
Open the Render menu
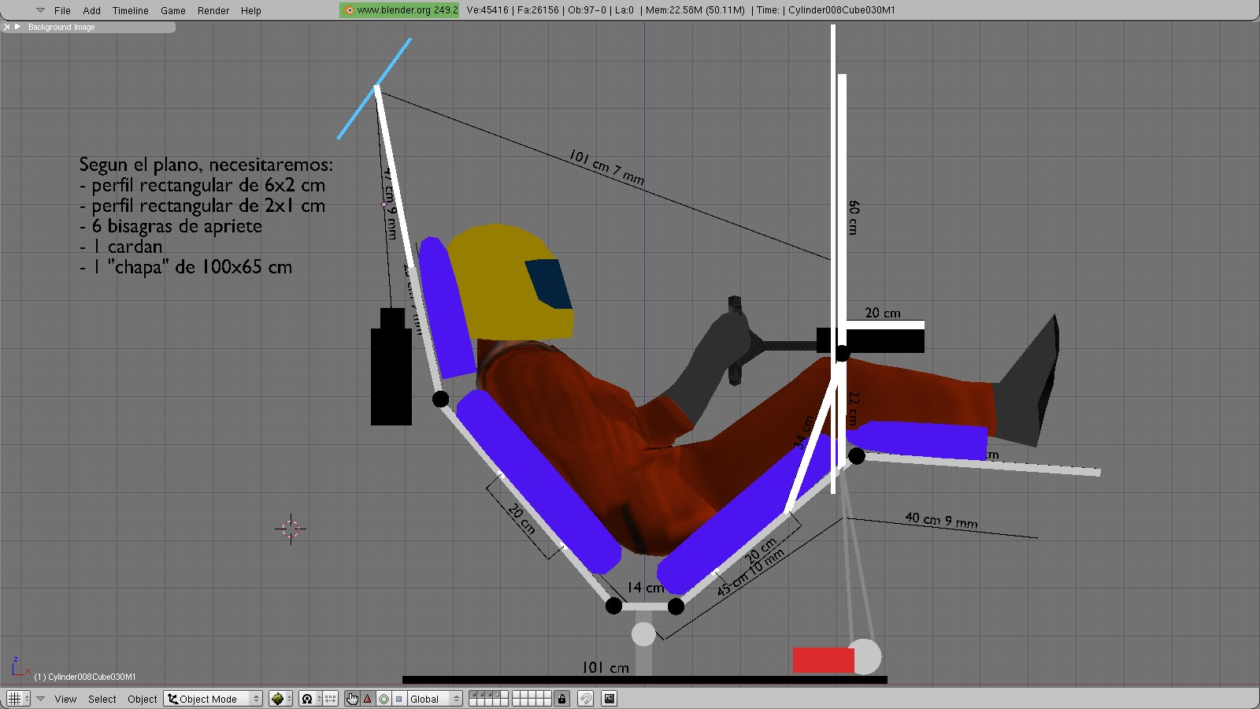point(213,10)
